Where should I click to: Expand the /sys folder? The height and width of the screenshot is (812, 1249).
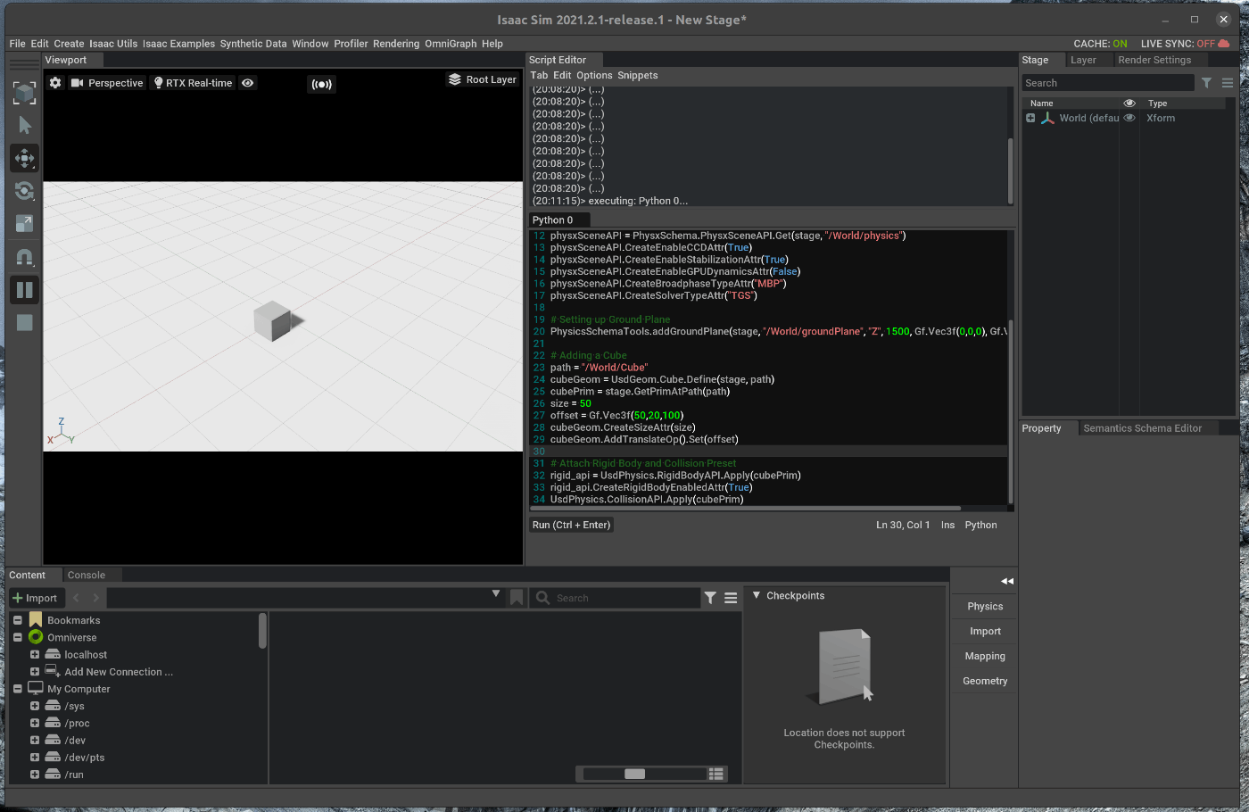point(35,706)
